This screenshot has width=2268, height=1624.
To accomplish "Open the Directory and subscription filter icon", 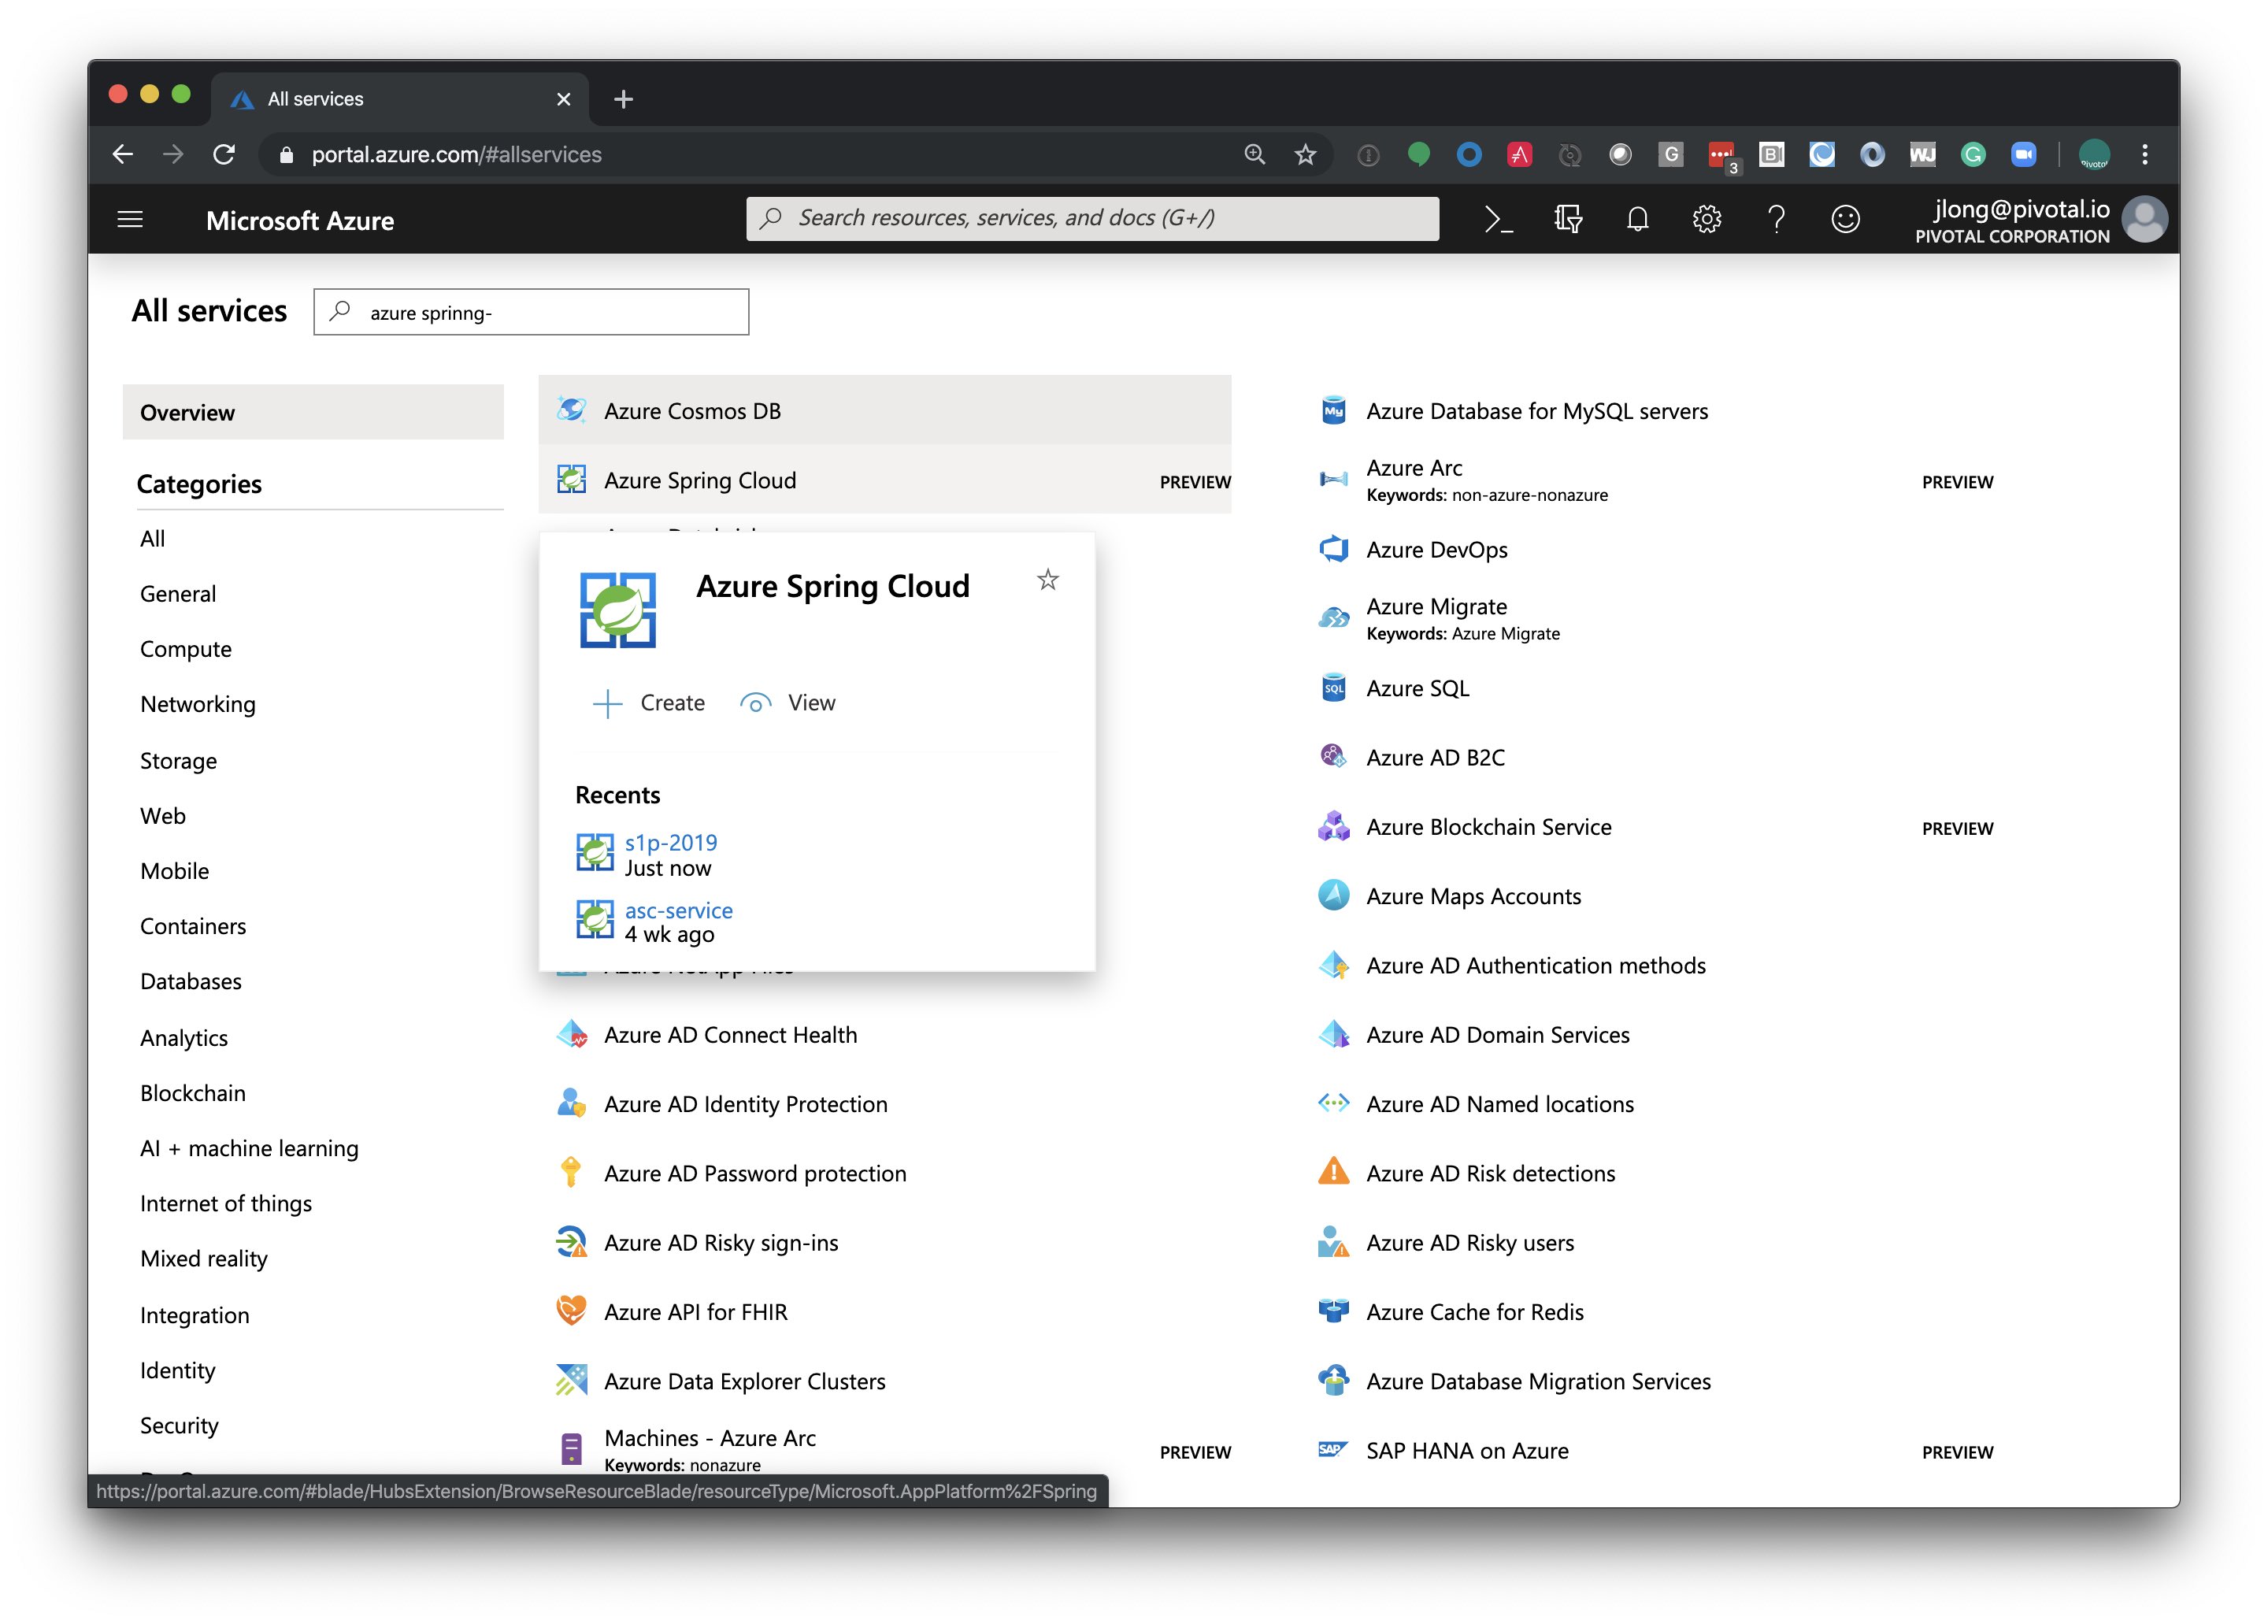I will coord(1567,219).
